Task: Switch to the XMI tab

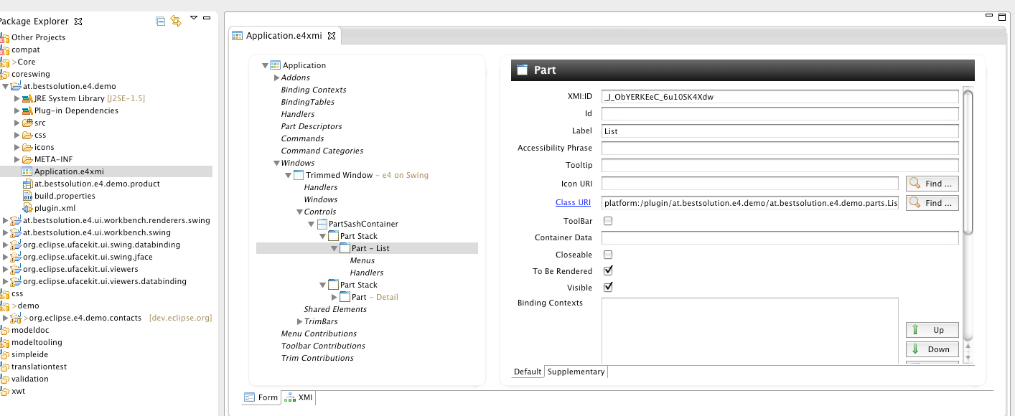Action: click(299, 397)
